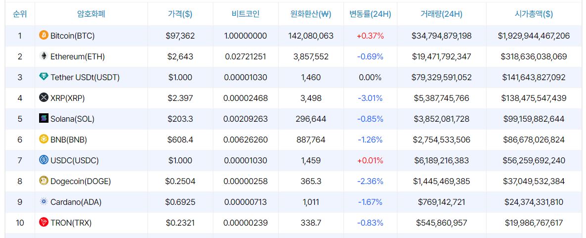586x238 pixels.
Task: Sort by the 암호화폐 column header
Action: [91, 14]
